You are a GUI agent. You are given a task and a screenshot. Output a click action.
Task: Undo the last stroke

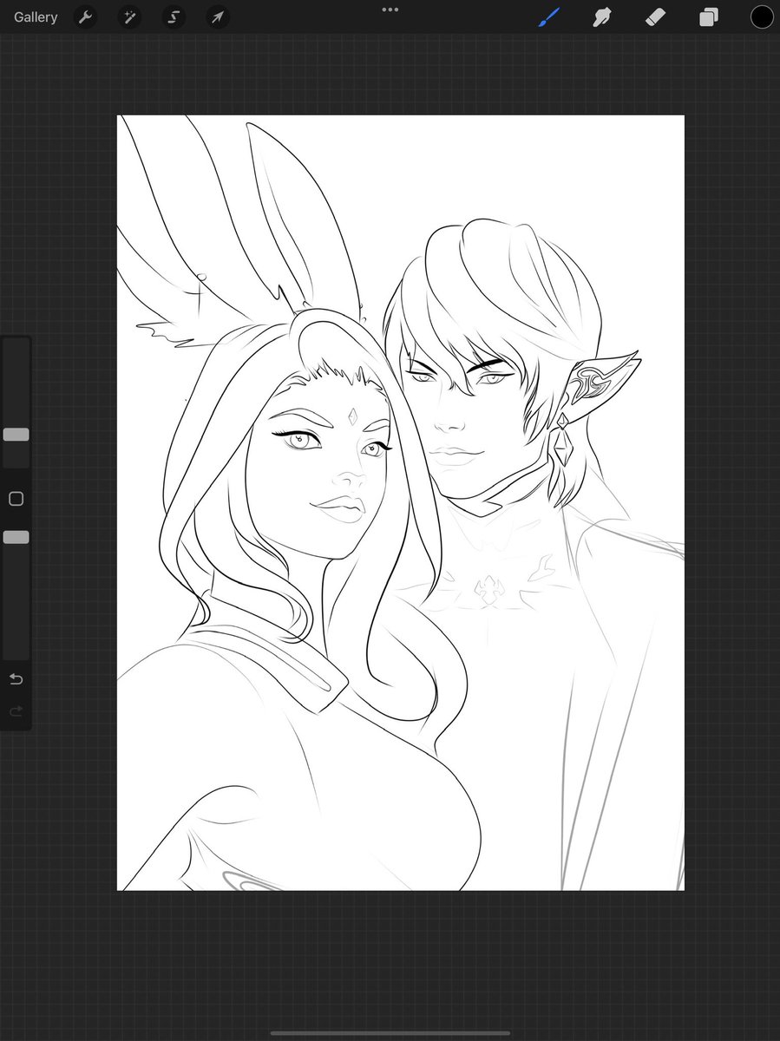[x=16, y=679]
